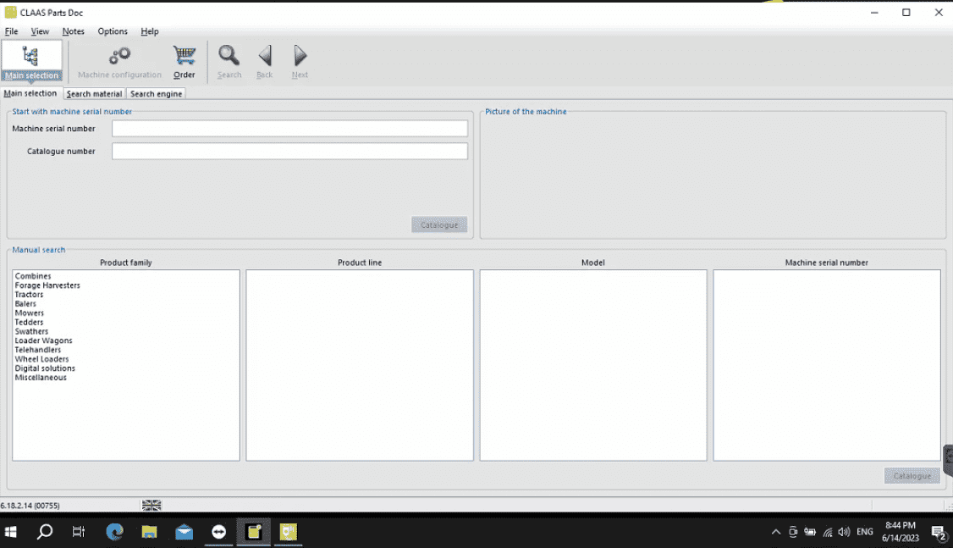Switch to the Search material tab
Screen dimensions: 953x548
coord(94,94)
